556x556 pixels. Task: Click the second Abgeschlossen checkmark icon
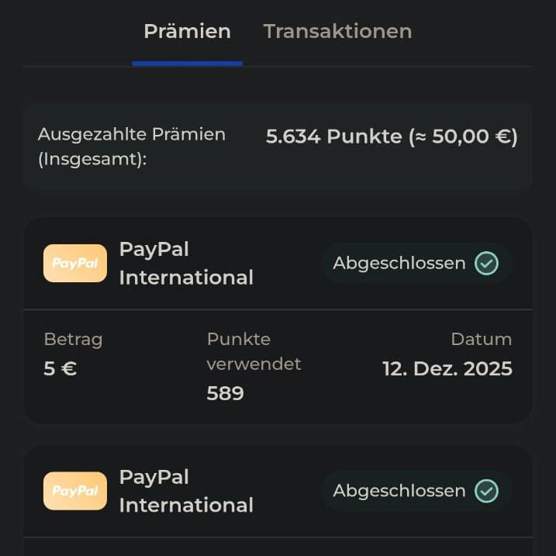486,491
